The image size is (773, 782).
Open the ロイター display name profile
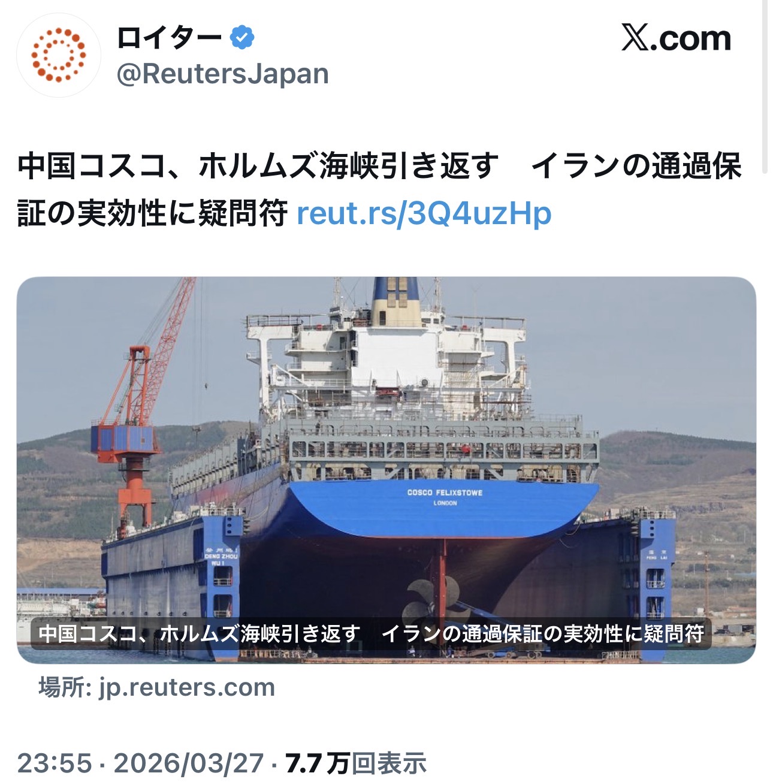tap(169, 38)
